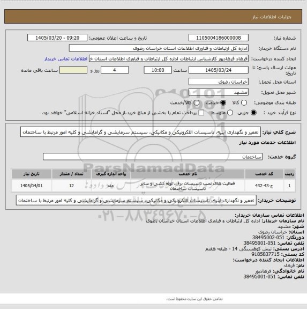Image resolution: width=307 pixels, height=309 pixels.
Task: Select the کالا radio button
Action: coord(244,102)
